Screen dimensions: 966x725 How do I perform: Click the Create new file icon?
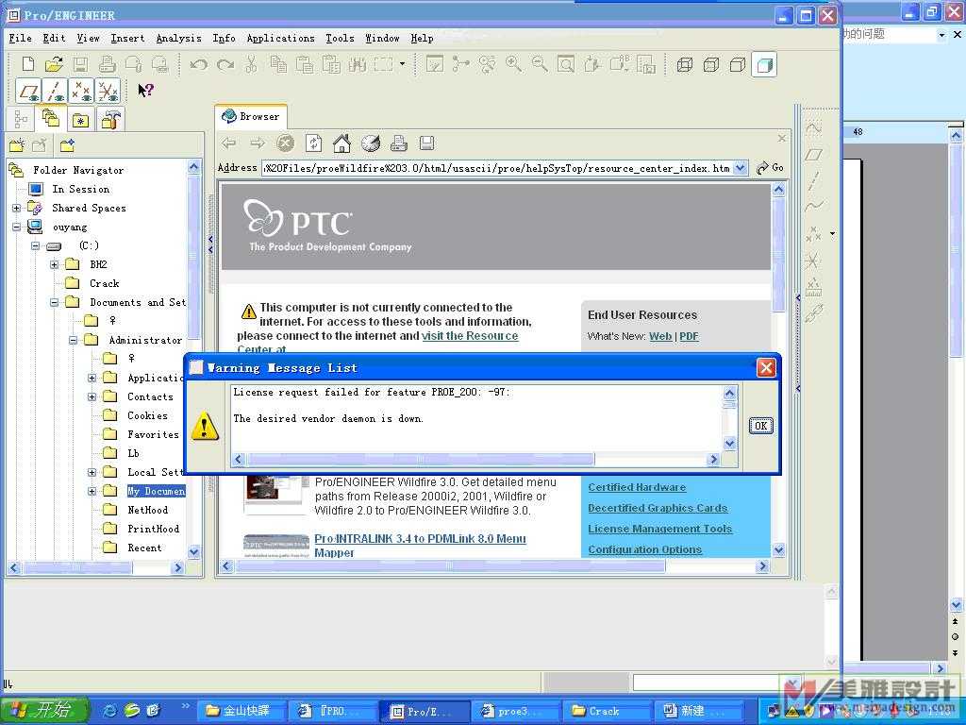pos(27,64)
